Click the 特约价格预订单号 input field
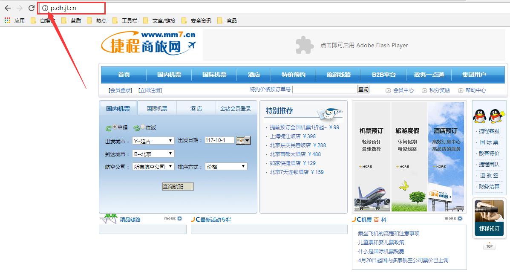 324,89
